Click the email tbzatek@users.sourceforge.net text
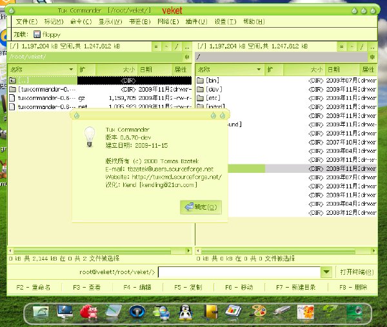The image size is (387, 327). (170, 169)
